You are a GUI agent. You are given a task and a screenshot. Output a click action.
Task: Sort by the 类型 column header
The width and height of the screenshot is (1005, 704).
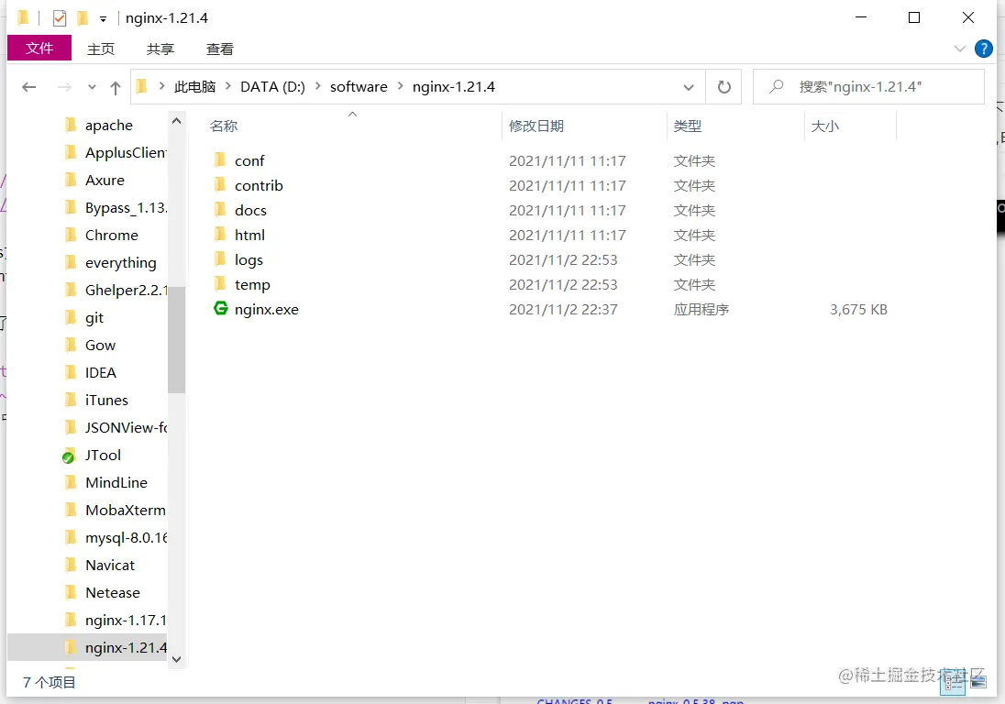click(x=688, y=126)
